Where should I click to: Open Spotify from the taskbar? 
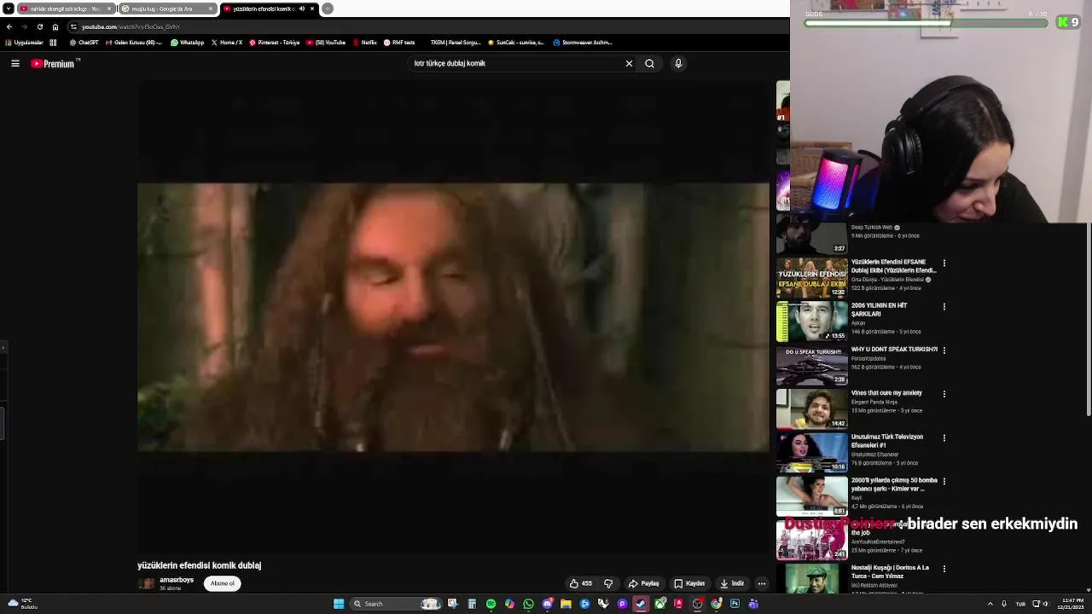tap(491, 604)
